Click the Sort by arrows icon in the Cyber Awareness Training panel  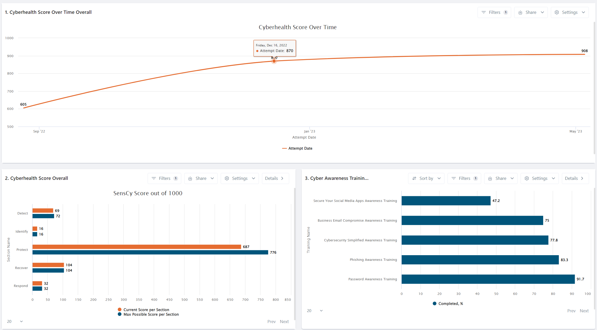click(x=414, y=178)
